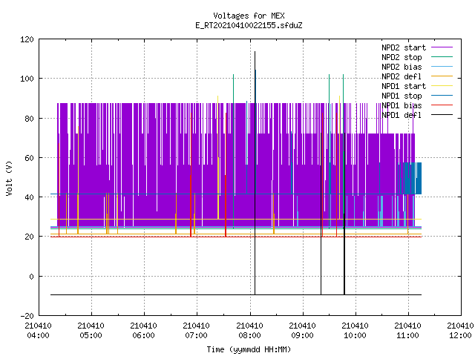The image size is (475, 356).
Task: Click the 'NPD1 bias' legend label
Action: (402, 105)
